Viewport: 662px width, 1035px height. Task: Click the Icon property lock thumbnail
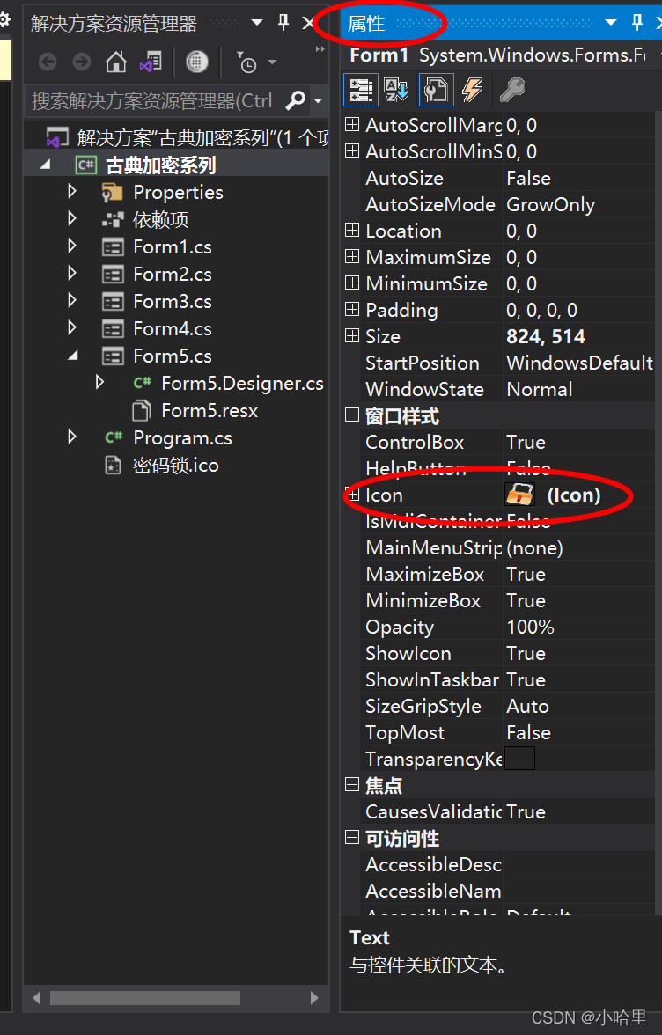(x=519, y=494)
